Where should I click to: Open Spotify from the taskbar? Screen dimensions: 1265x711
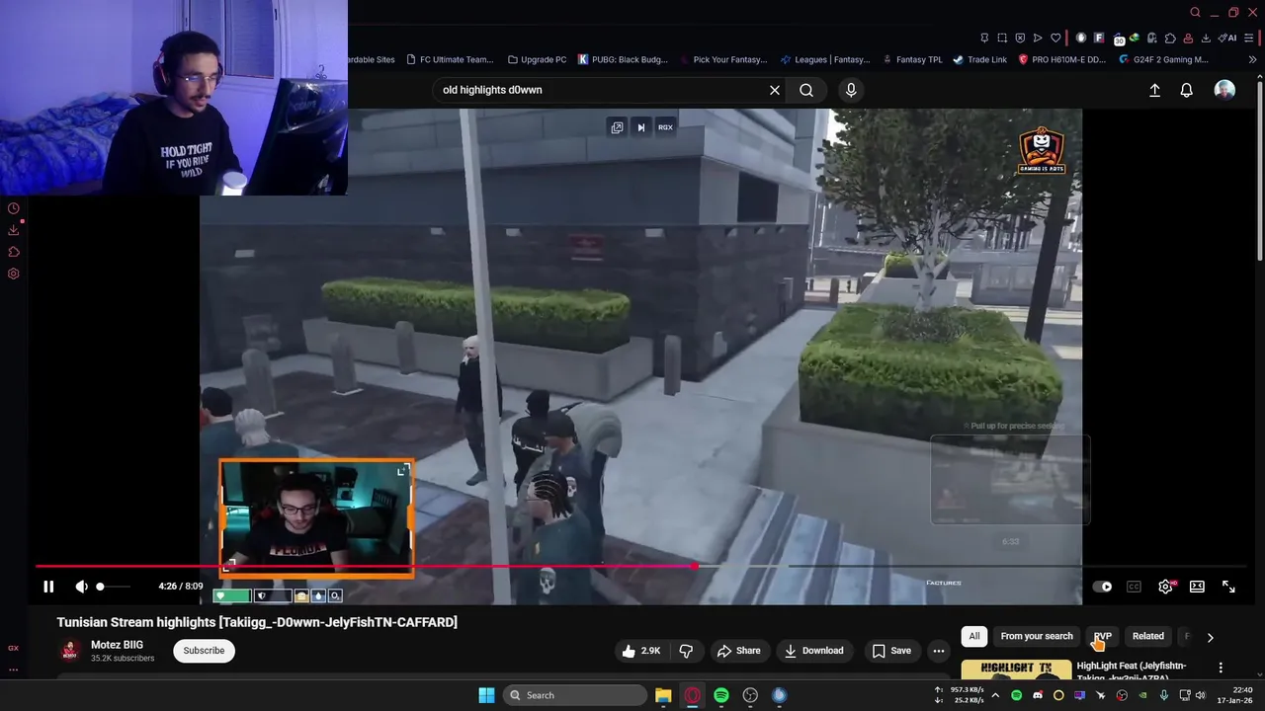pos(721,695)
